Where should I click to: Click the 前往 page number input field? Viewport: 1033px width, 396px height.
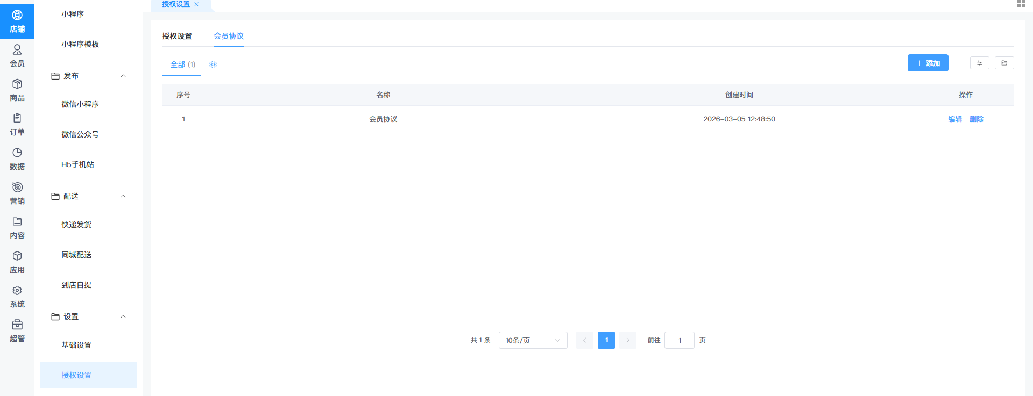680,340
